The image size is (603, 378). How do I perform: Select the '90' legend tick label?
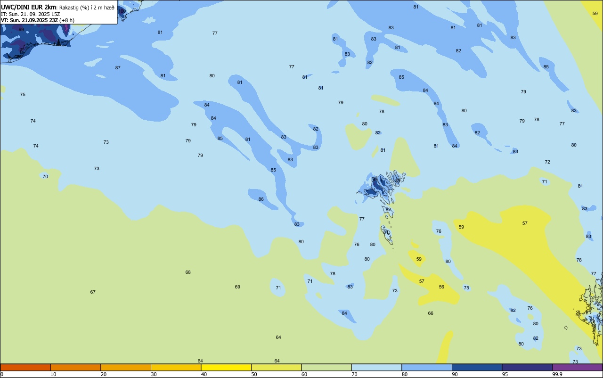coord(455,374)
